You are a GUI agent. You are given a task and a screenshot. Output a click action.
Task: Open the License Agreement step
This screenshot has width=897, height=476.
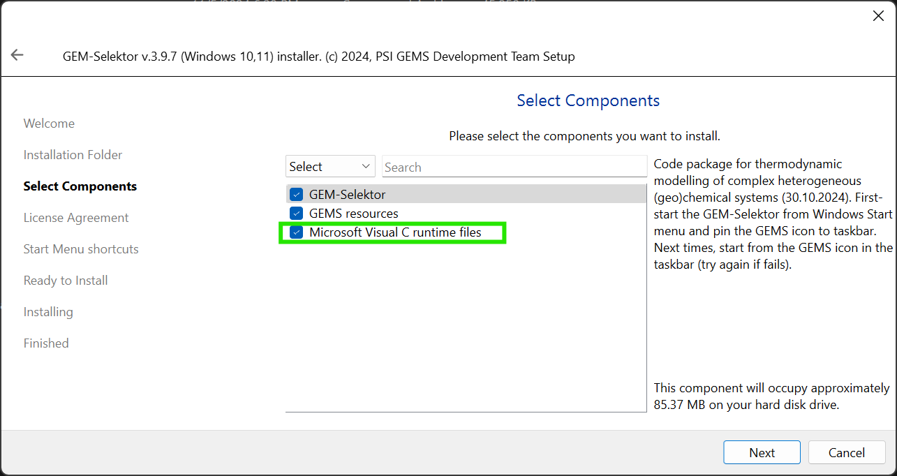pos(76,218)
